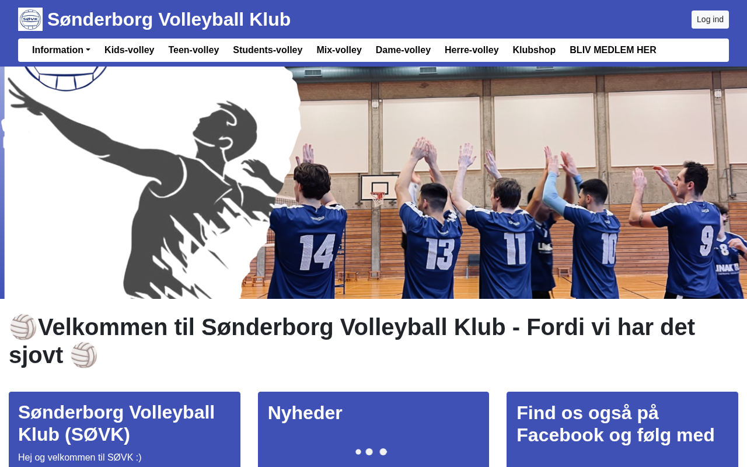Select Mix-volley in navigation bar

pyautogui.click(x=339, y=50)
